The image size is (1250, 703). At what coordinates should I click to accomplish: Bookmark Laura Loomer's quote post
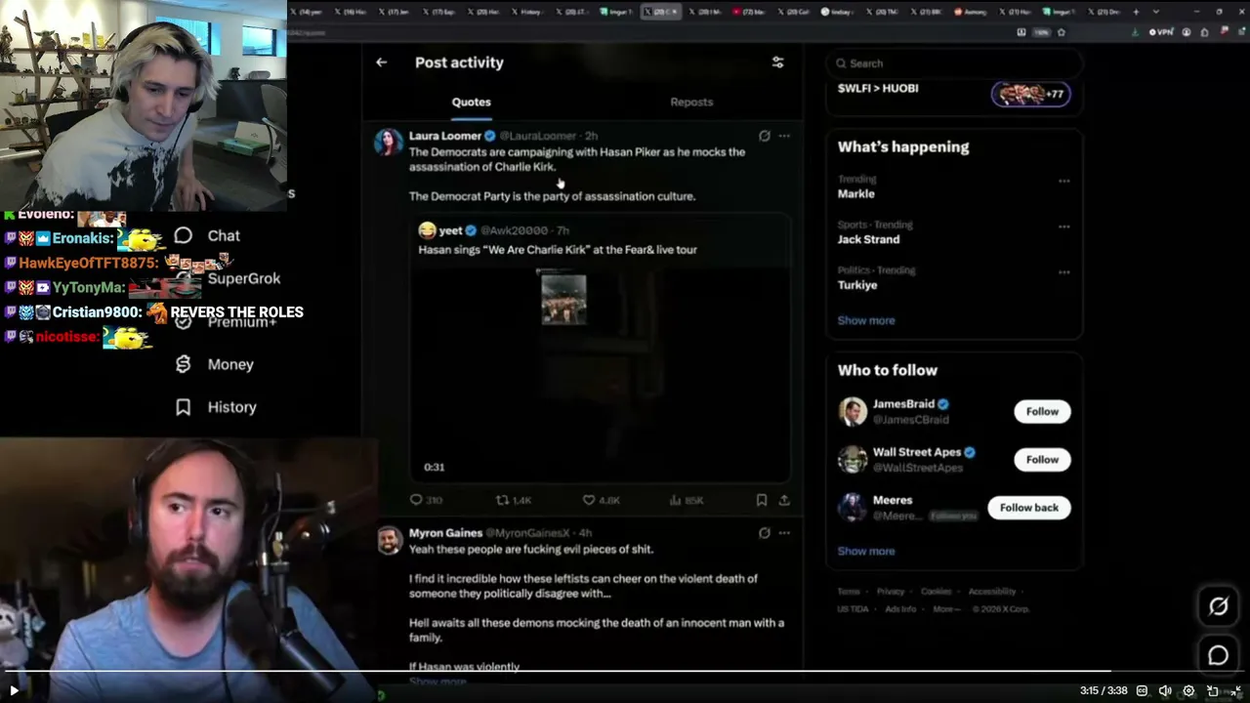click(x=762, y=500)
